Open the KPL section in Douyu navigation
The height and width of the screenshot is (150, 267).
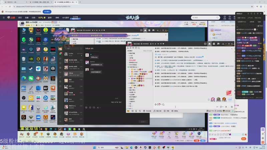(42, 18)
